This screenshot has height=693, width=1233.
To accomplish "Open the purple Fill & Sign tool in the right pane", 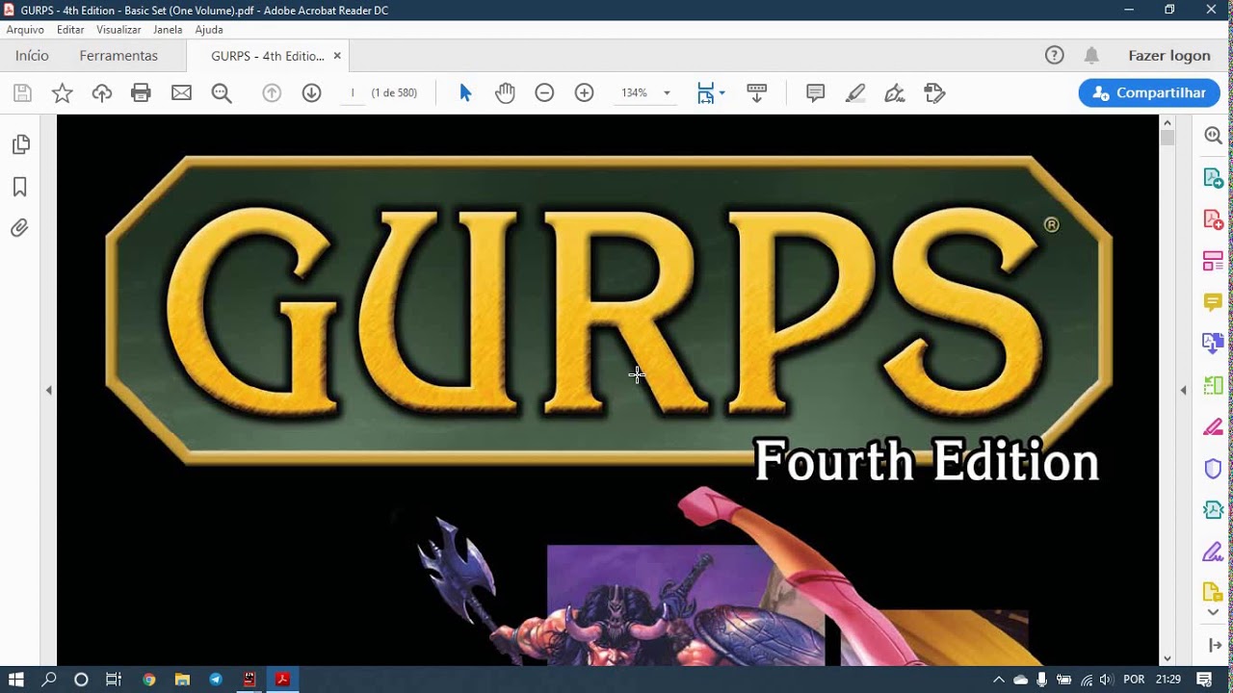I will click(1213, 552).
